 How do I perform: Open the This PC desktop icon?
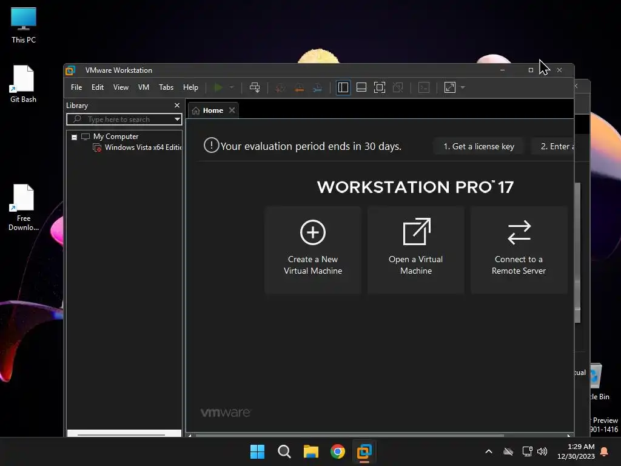tap(24, 25)
